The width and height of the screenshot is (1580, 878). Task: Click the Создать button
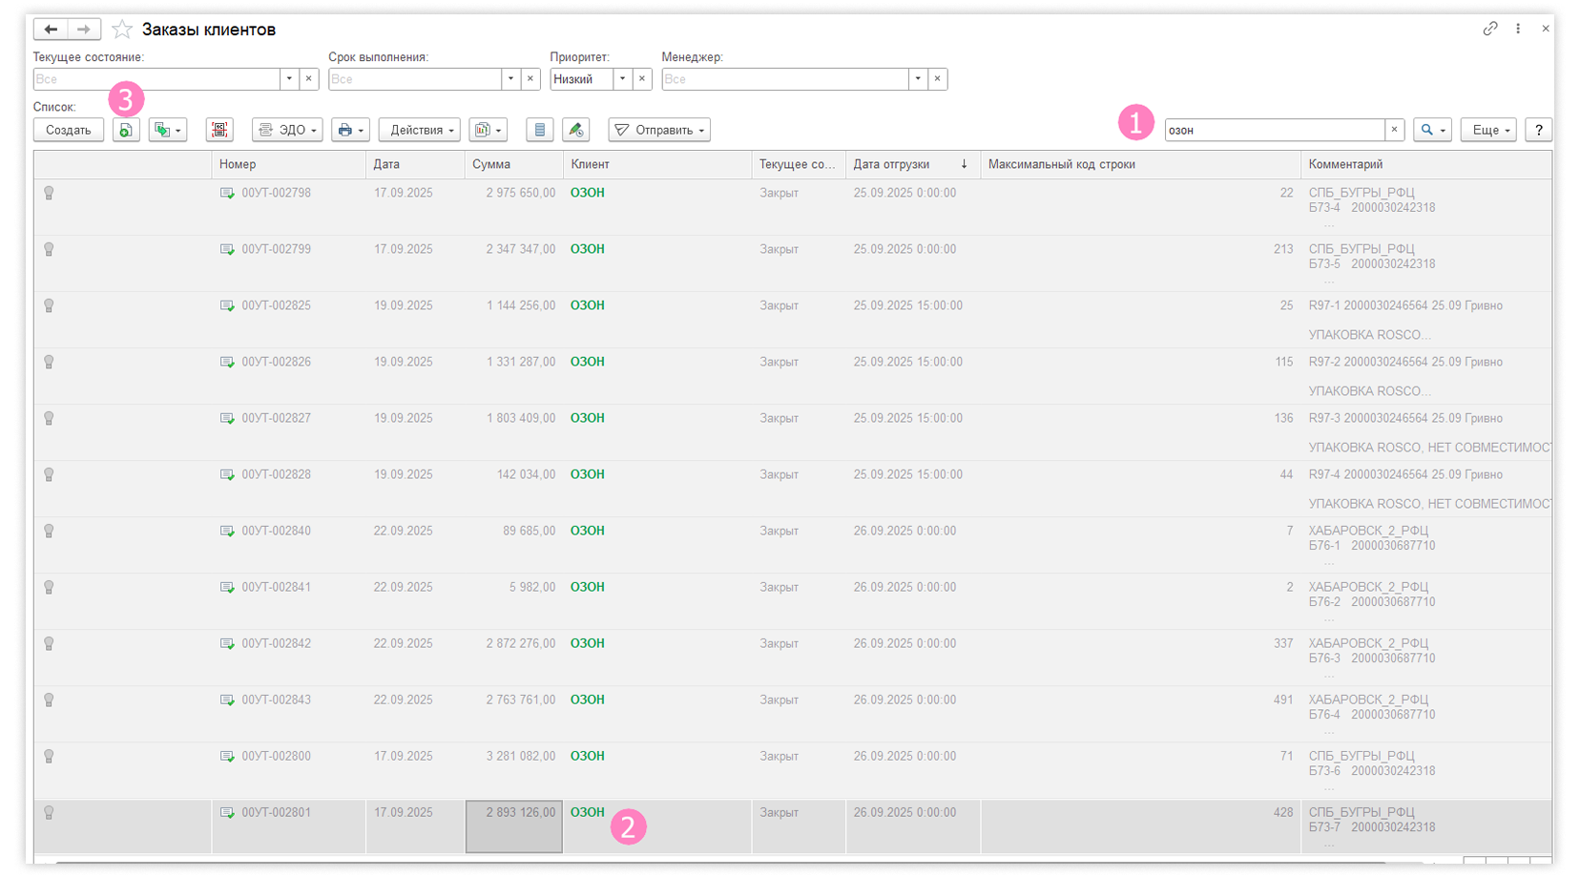coord(69,131)
